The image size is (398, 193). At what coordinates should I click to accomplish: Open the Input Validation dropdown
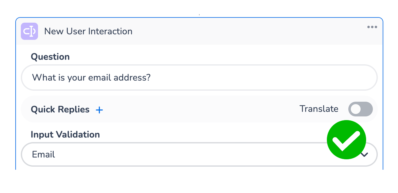click(184, 154)
